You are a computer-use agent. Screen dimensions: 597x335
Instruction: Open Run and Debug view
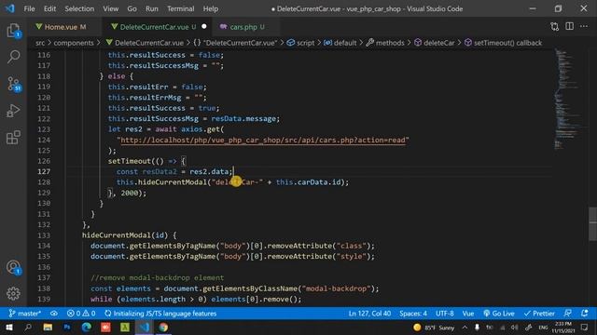coord(13,111)
